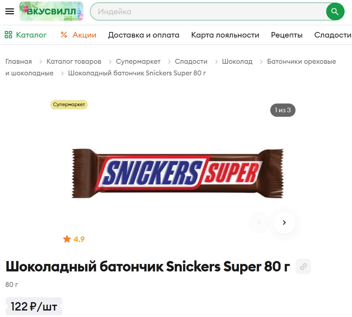Viewport: 352px width, 317px height.
Task: Click the 122 ₽/шт price tag
Action: [x=34, y=306]
